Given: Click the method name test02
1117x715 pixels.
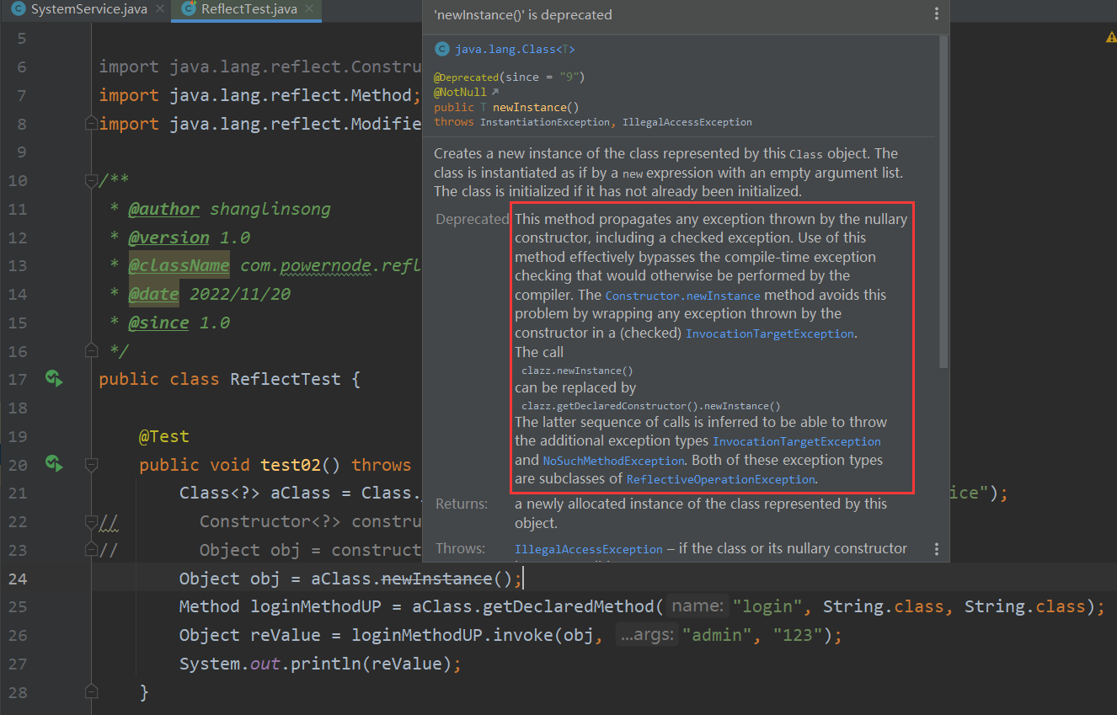Looking at the screenshot, I should coord(291,465).
